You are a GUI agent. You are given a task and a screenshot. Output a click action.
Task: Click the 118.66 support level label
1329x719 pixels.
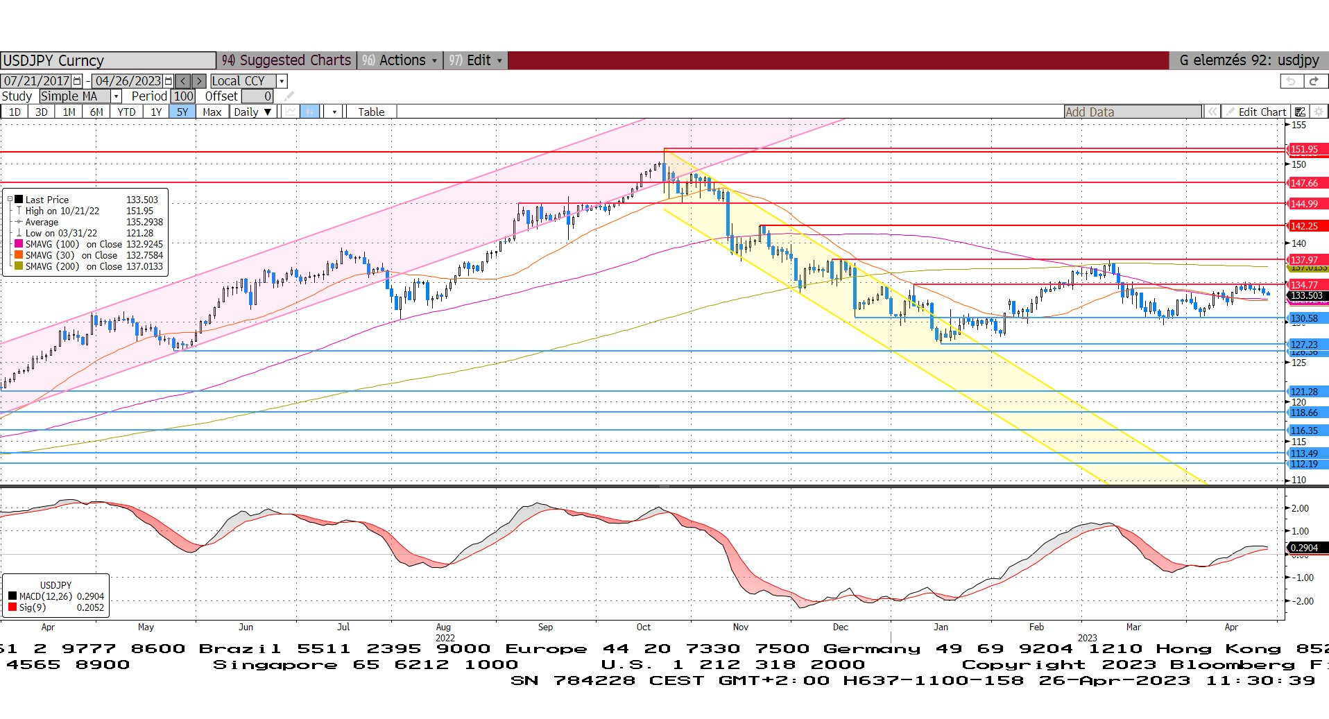[1307, 413]
